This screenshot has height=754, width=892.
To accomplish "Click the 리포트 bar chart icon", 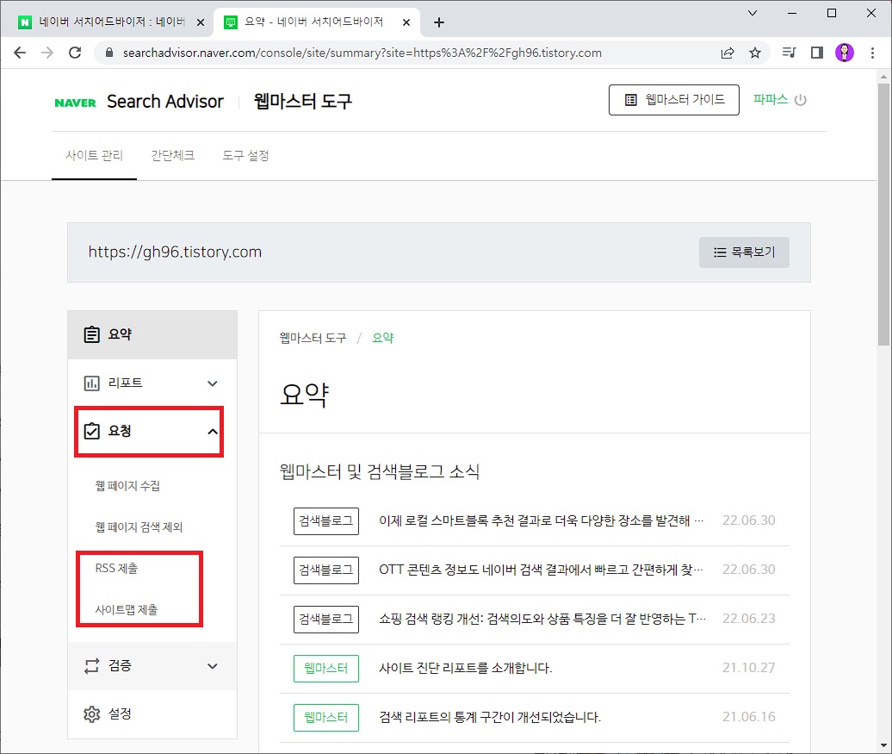I will [91, 383].
